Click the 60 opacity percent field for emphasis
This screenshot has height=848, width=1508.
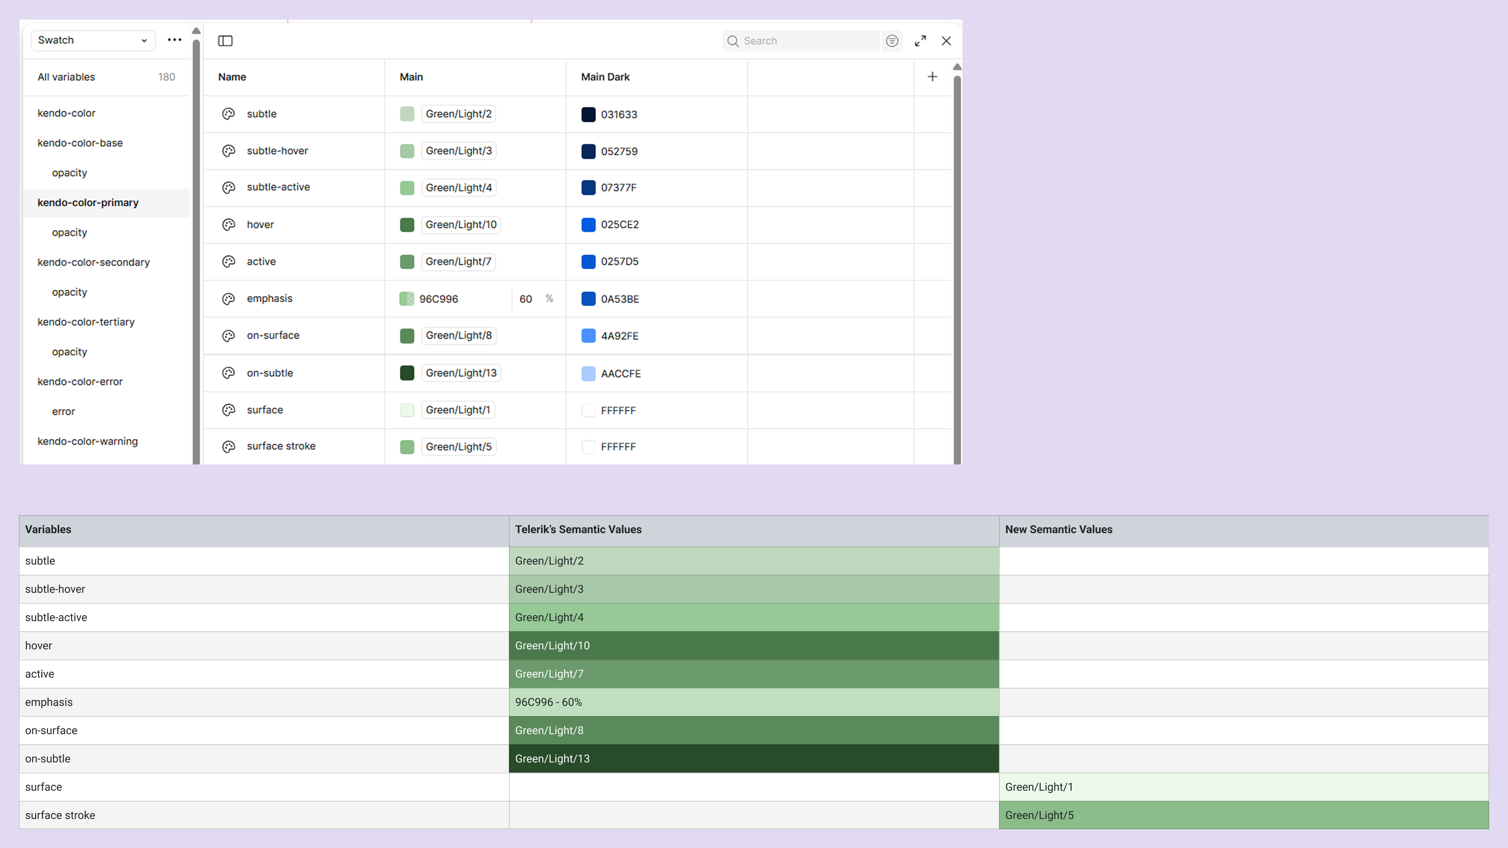[526, 298]
